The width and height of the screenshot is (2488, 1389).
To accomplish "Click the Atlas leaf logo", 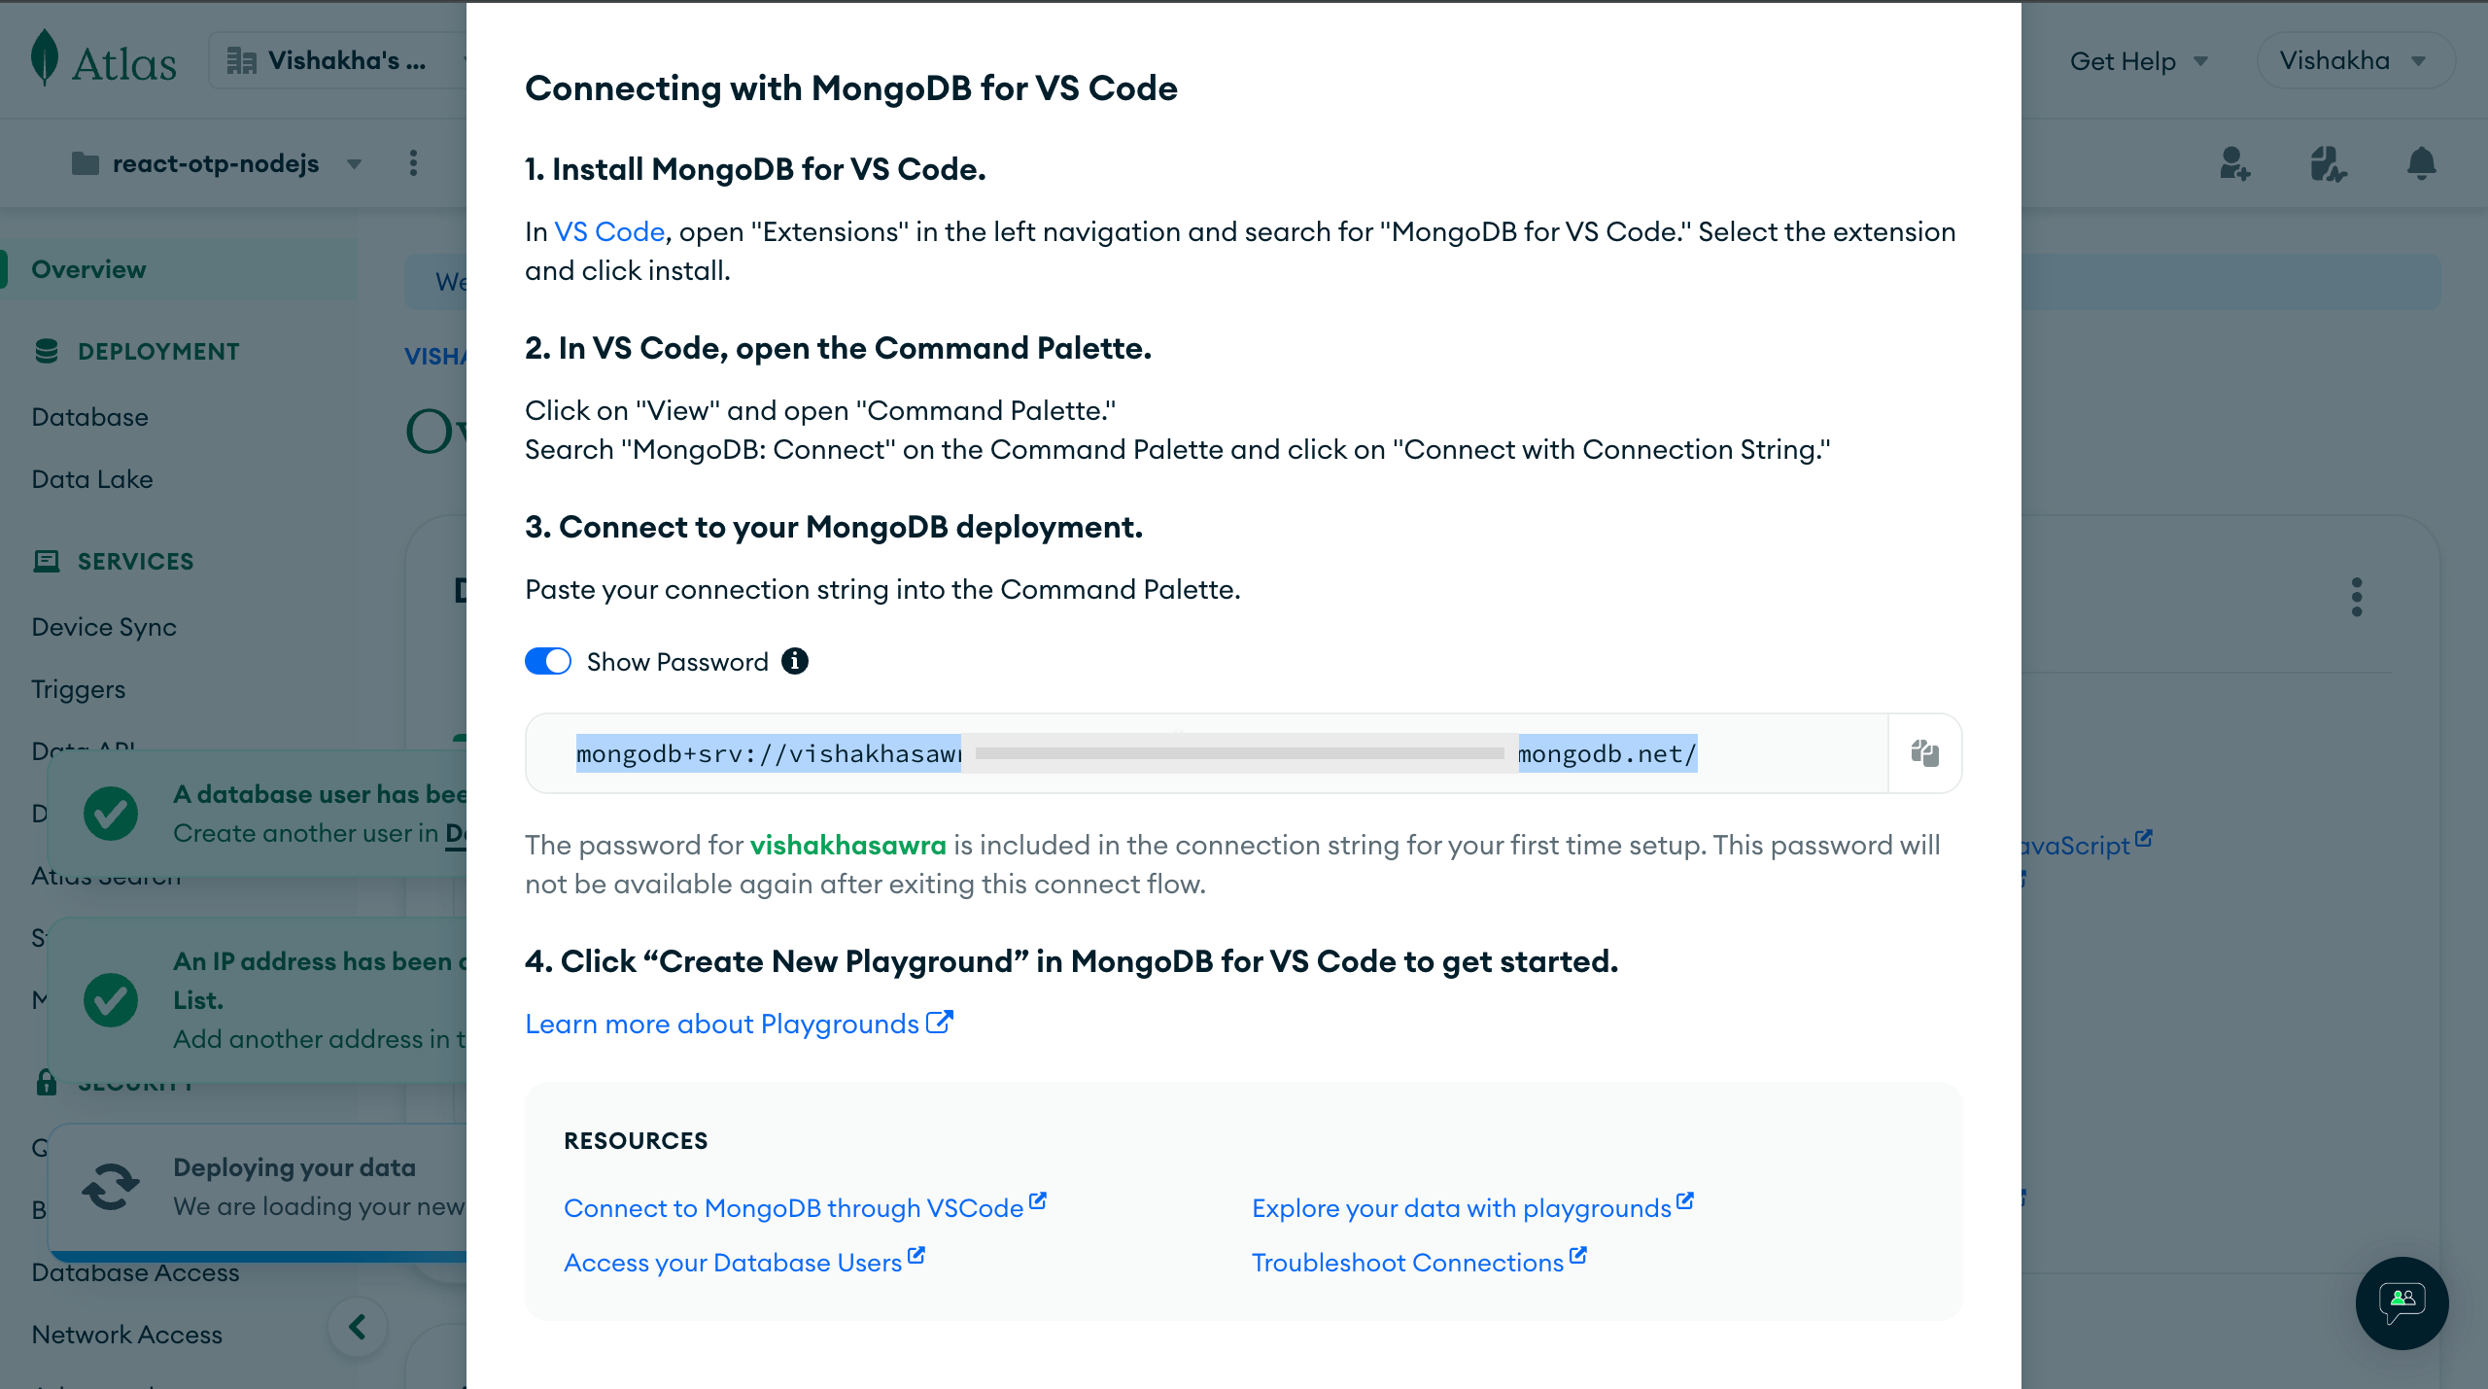I will pyautogui.click(x=45, y=58).
